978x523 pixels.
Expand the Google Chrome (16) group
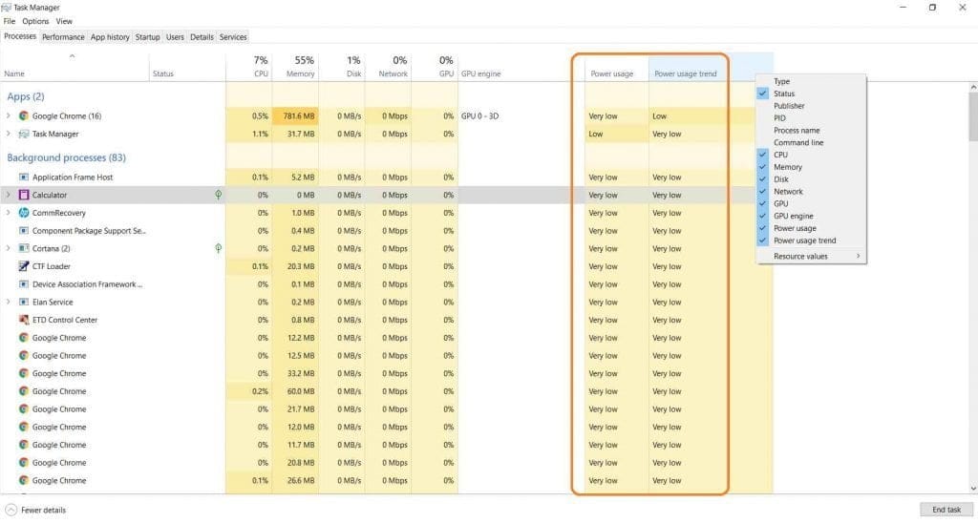(x=9, y=116)
